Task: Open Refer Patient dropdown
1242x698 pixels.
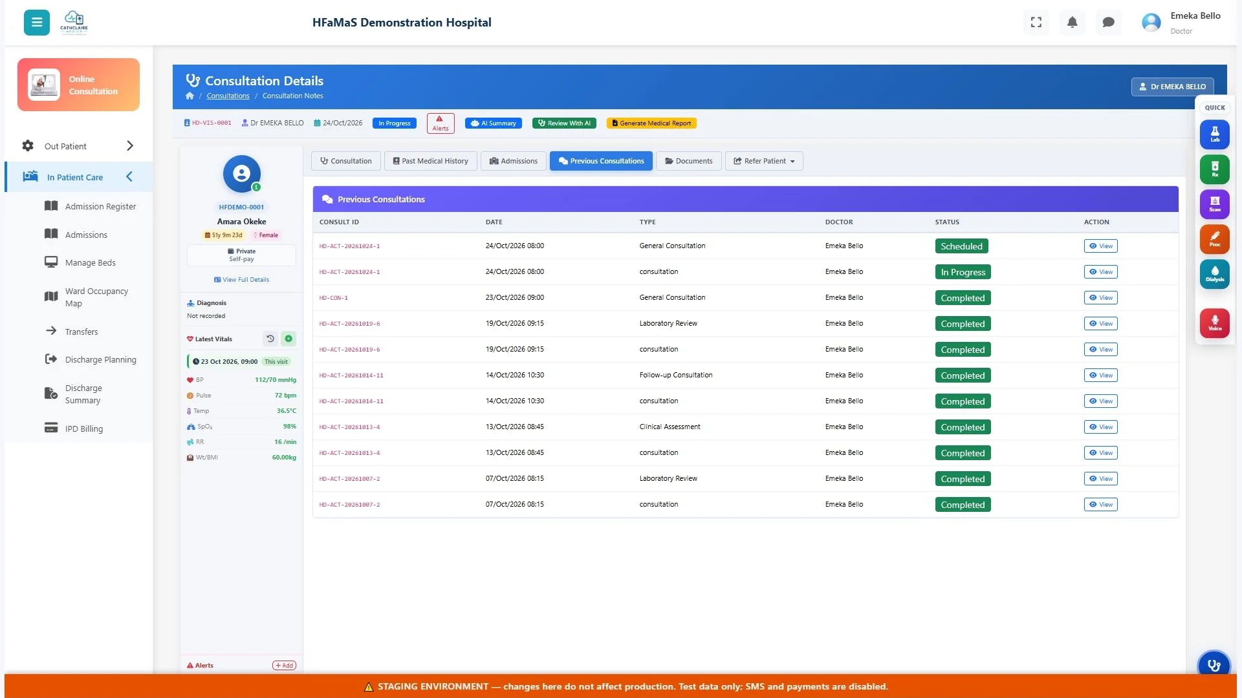Action: pos(764,161)
